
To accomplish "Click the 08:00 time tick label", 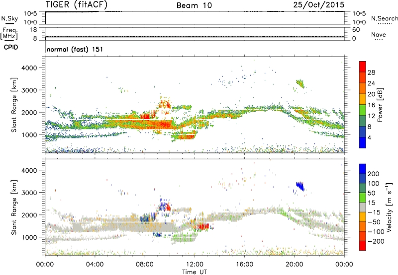I will (144, 265).
